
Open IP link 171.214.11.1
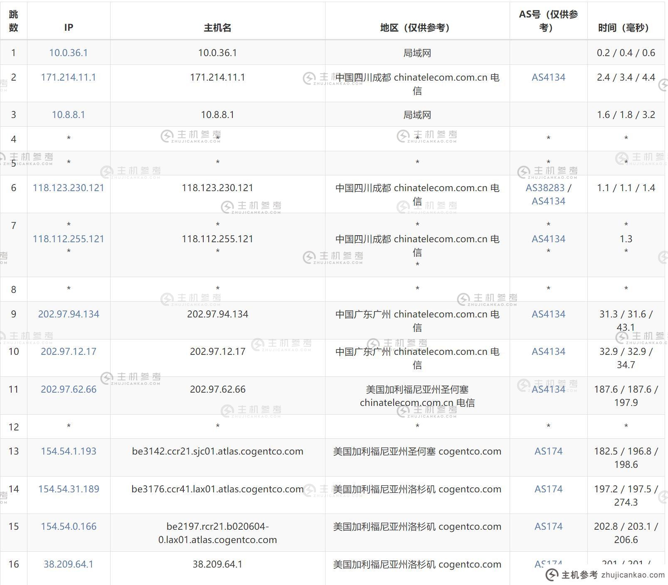pyautogui.click(x=68, y=77)
